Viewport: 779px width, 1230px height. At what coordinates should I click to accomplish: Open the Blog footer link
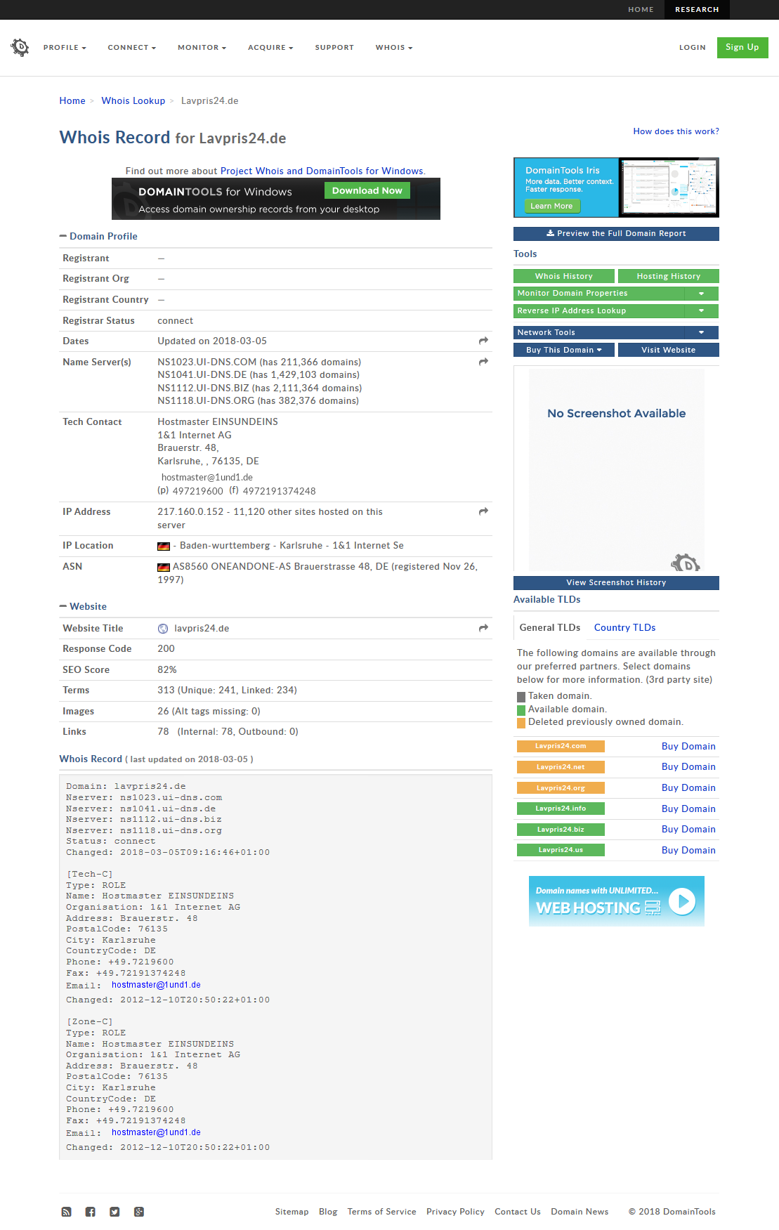click(328, 1212)
